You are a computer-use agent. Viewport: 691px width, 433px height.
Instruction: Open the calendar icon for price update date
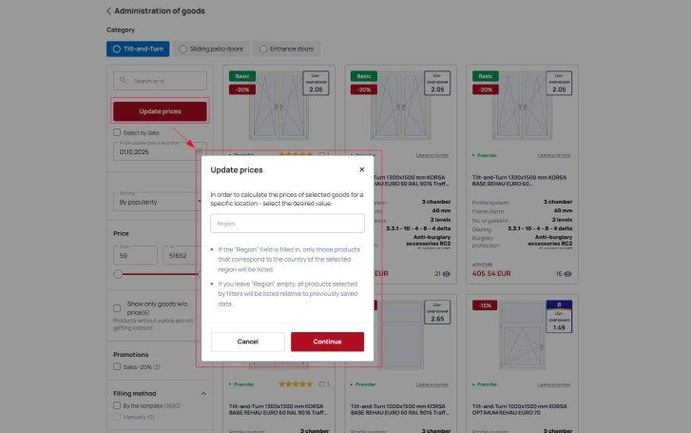200,150
